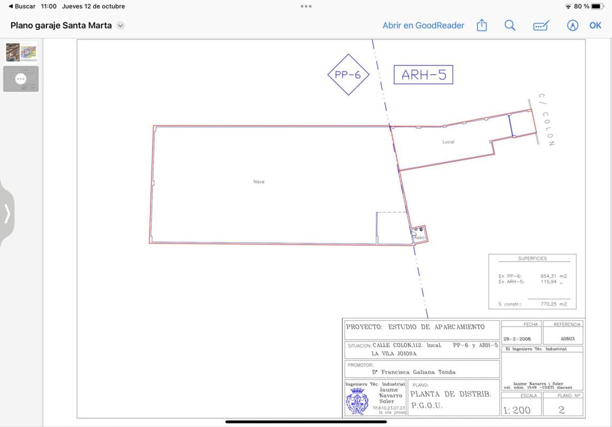
Task: Tap the home indicator bar at the bottom
Action: 306,422
